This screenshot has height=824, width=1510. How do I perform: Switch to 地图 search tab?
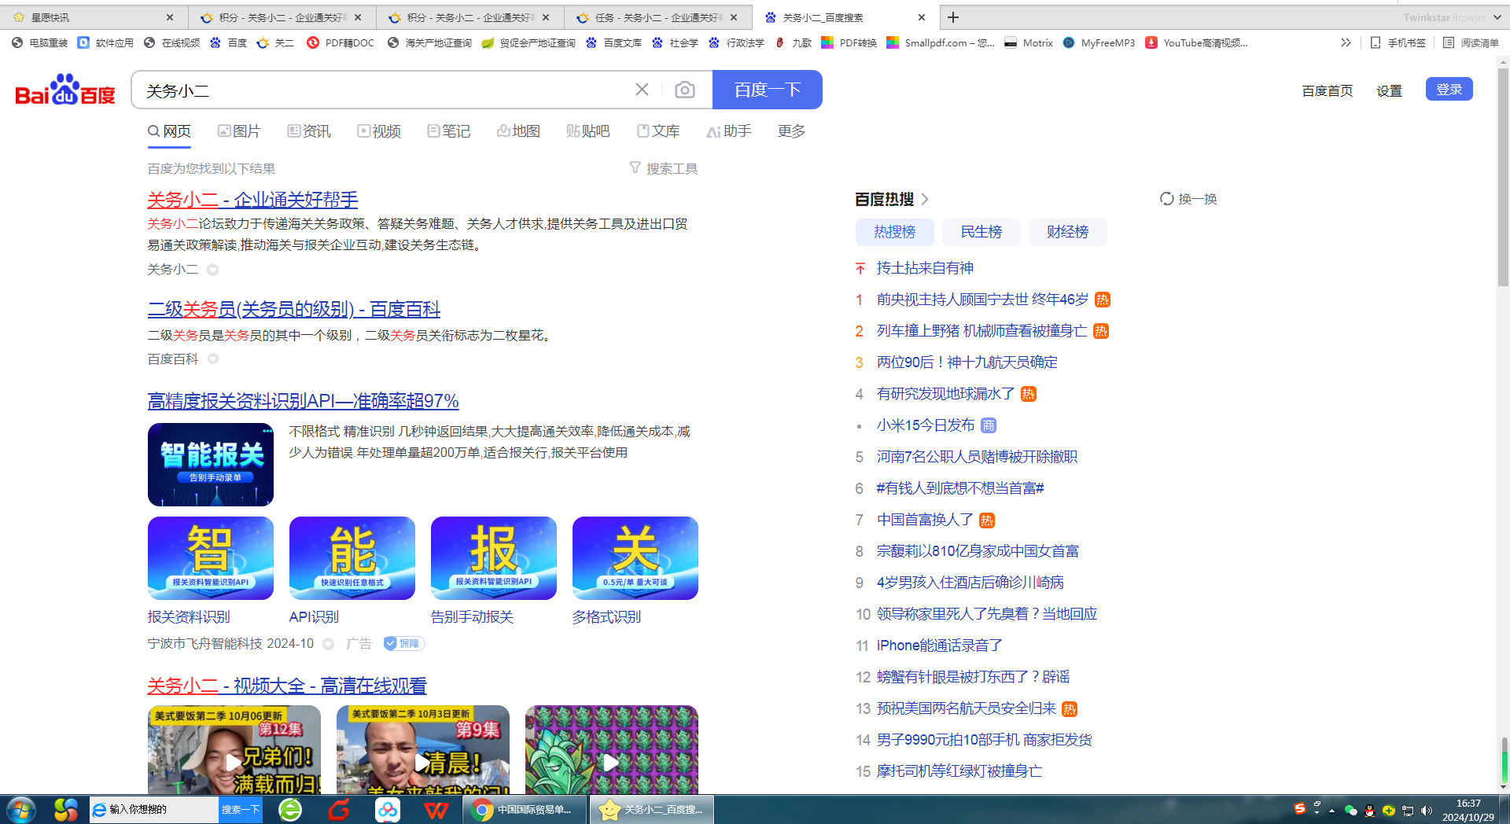[x=518, y=131]
